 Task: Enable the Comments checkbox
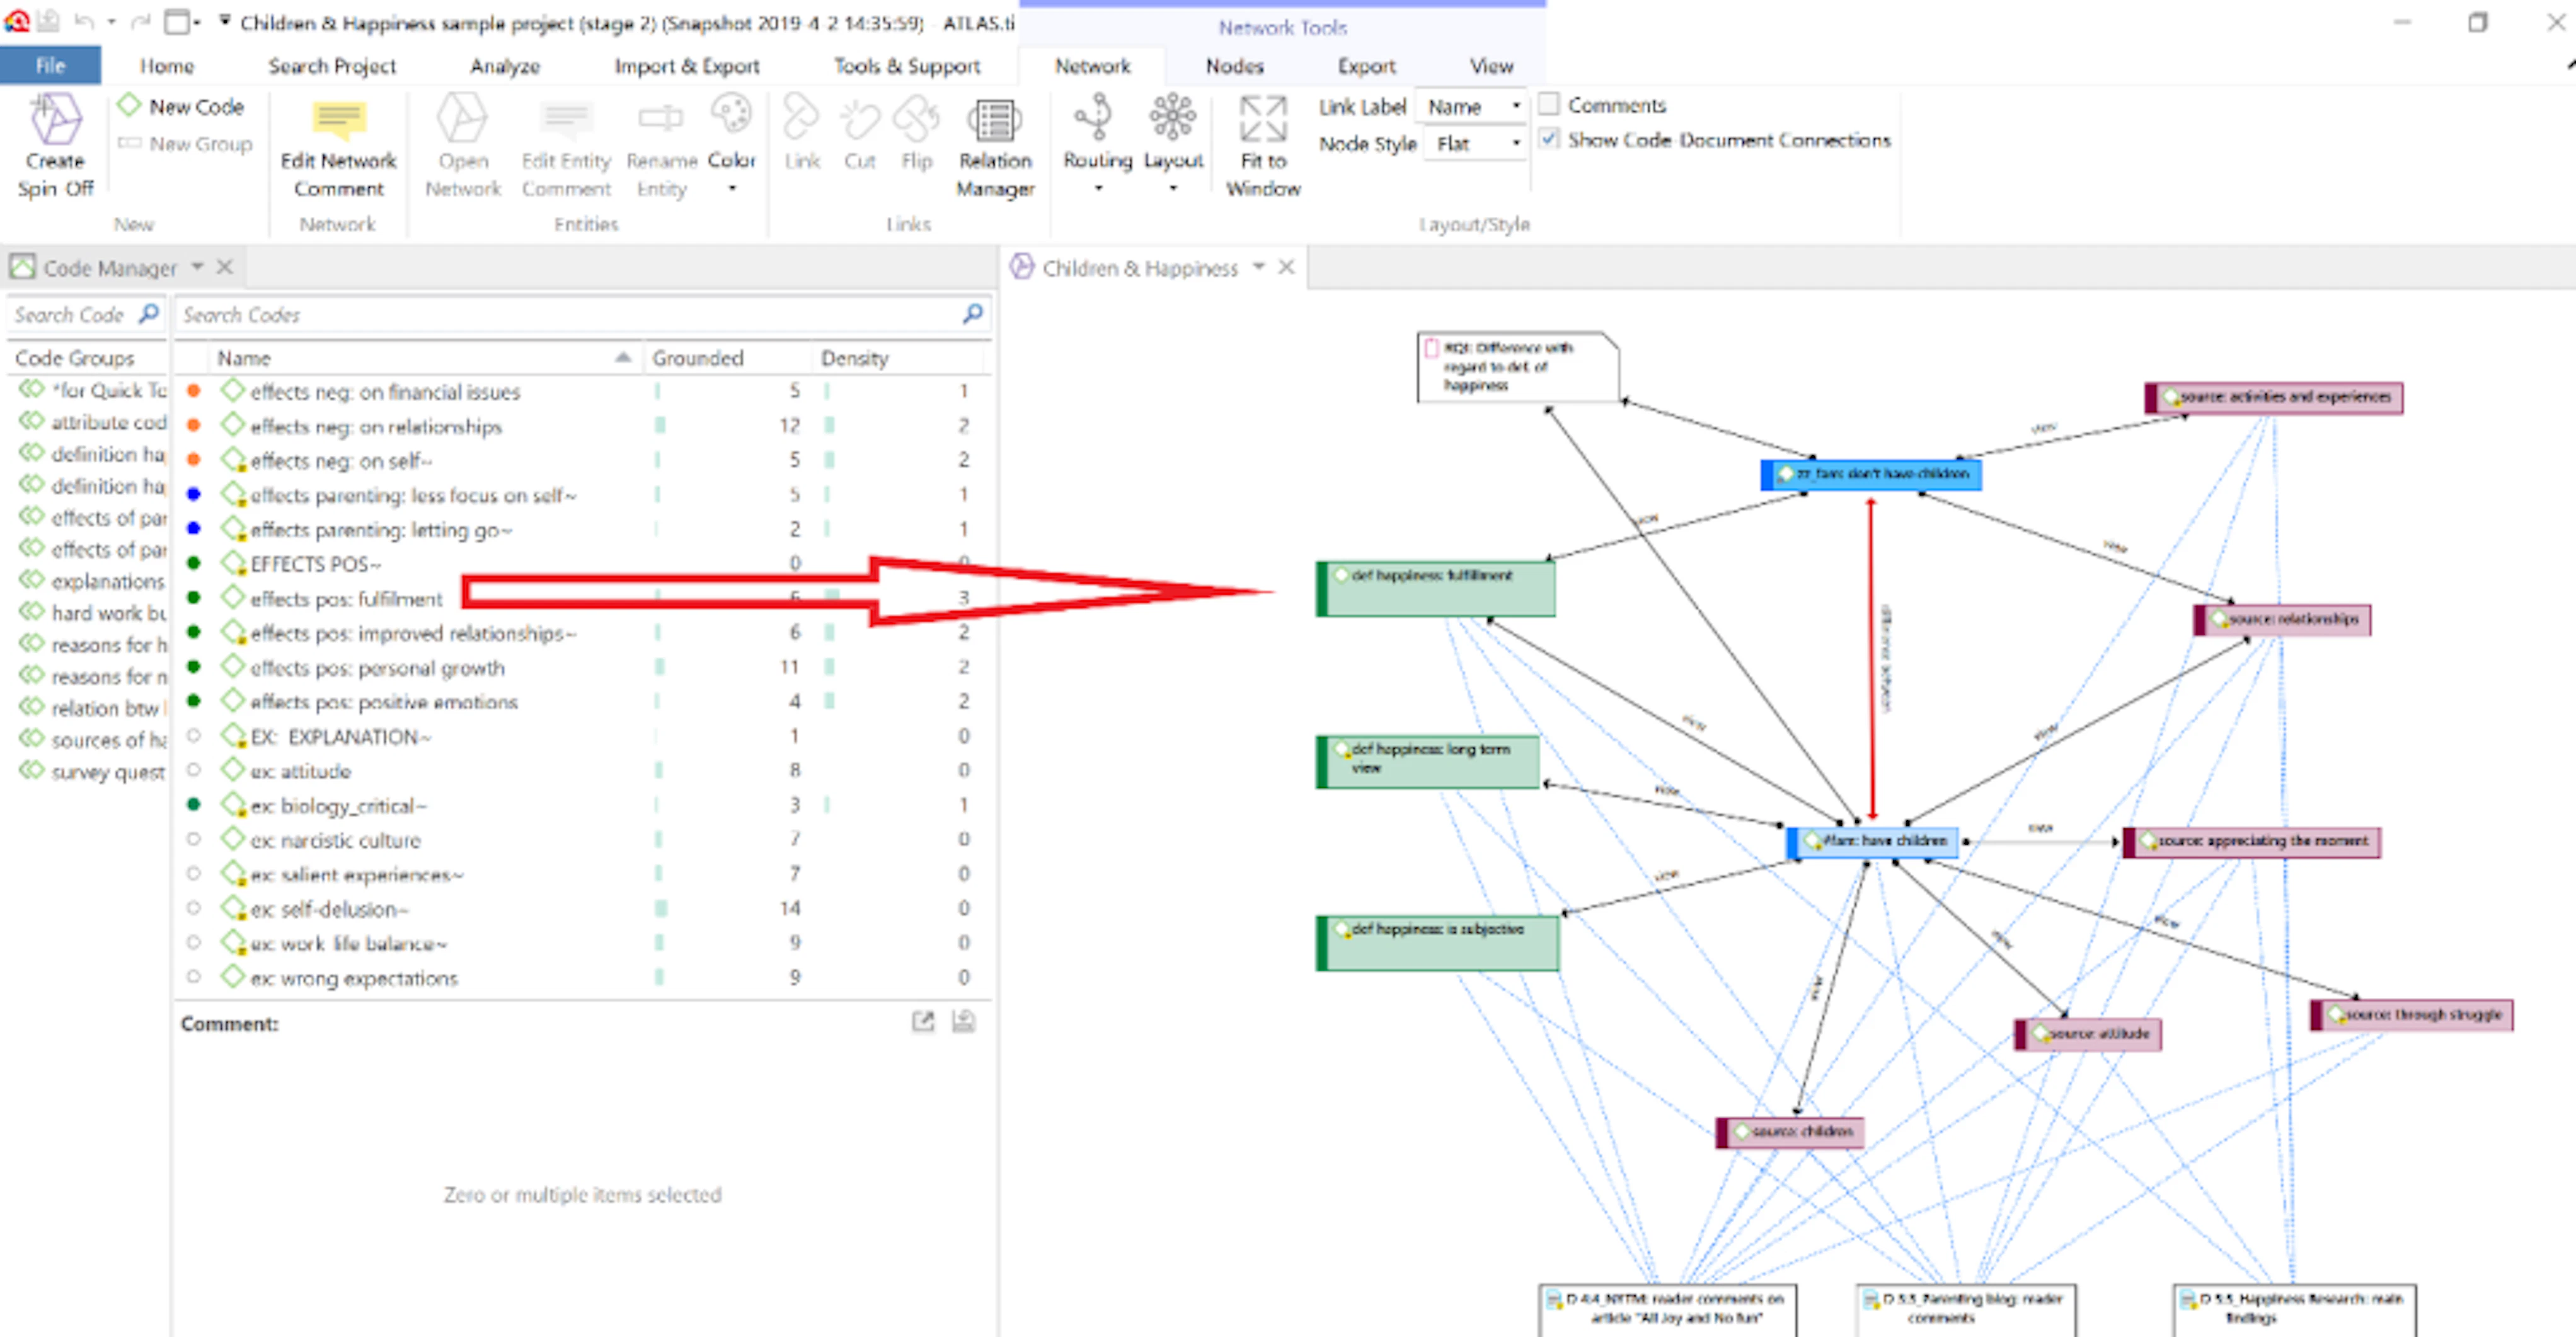pyautogui.click(x=1548, y=104)
